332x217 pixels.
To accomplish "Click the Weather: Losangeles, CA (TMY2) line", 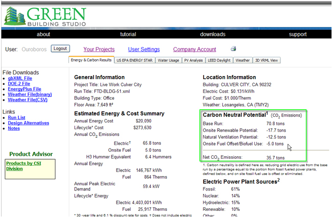I will click(x=236, y=105).
